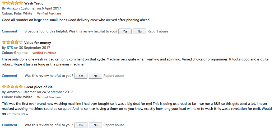Vote Yes on the STS review

pos(81,76)
